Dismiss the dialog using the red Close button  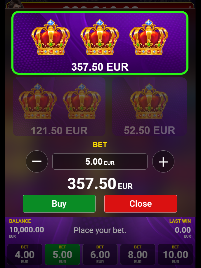click(141, 203)
